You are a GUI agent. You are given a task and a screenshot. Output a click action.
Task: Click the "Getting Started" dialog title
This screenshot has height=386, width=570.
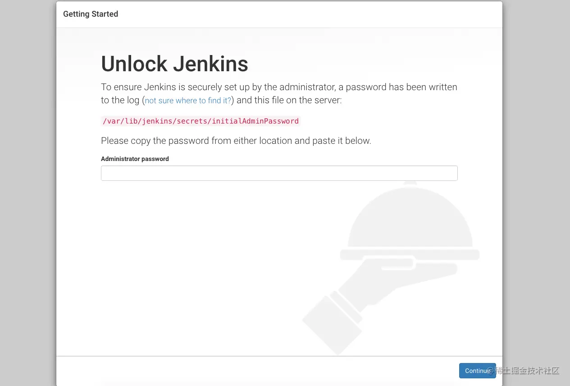pyautogui.click(x=91, y=14)
